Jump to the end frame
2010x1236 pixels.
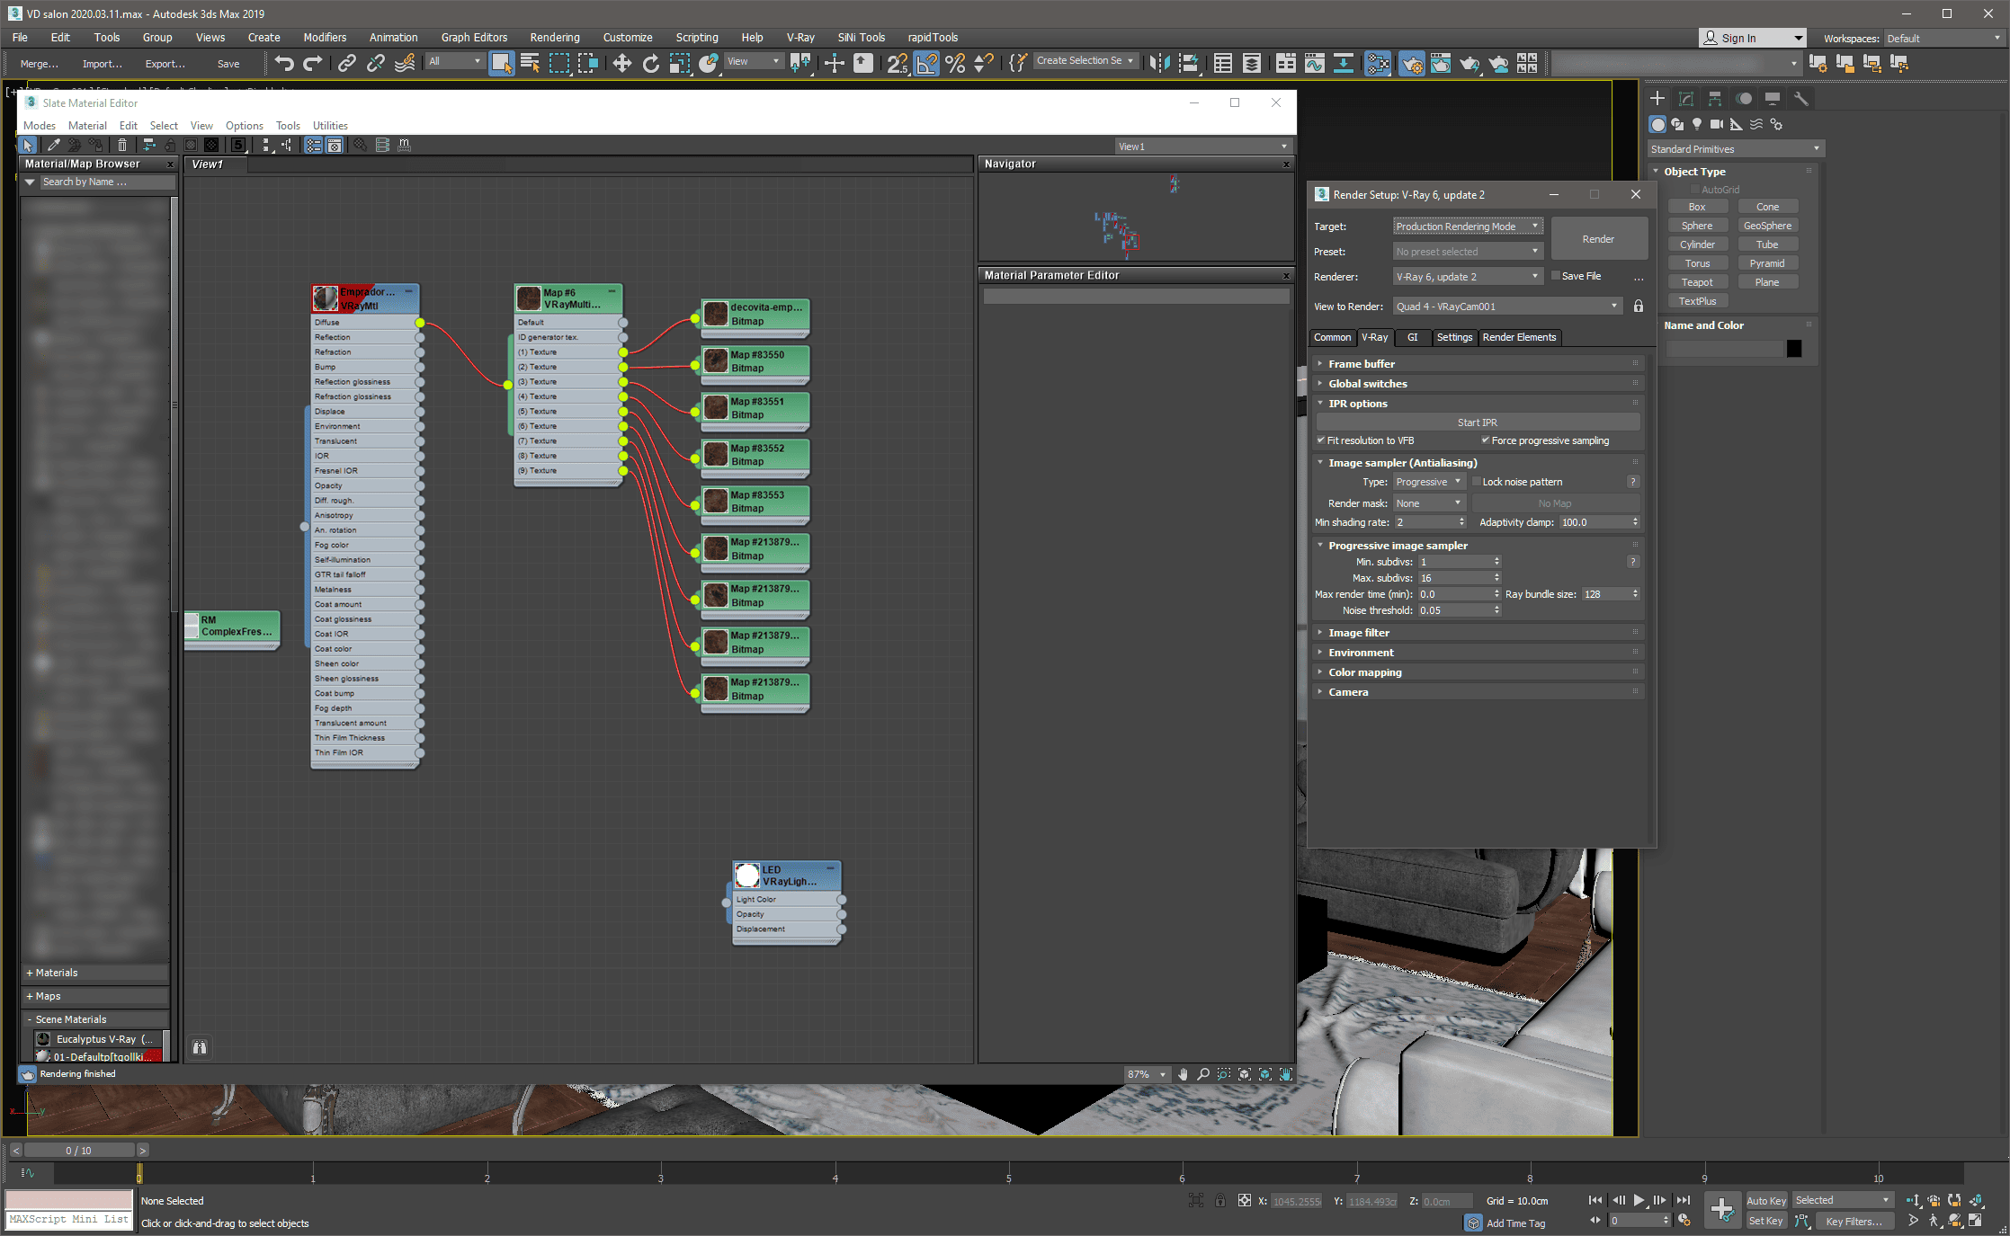tap(1682, 1200)
